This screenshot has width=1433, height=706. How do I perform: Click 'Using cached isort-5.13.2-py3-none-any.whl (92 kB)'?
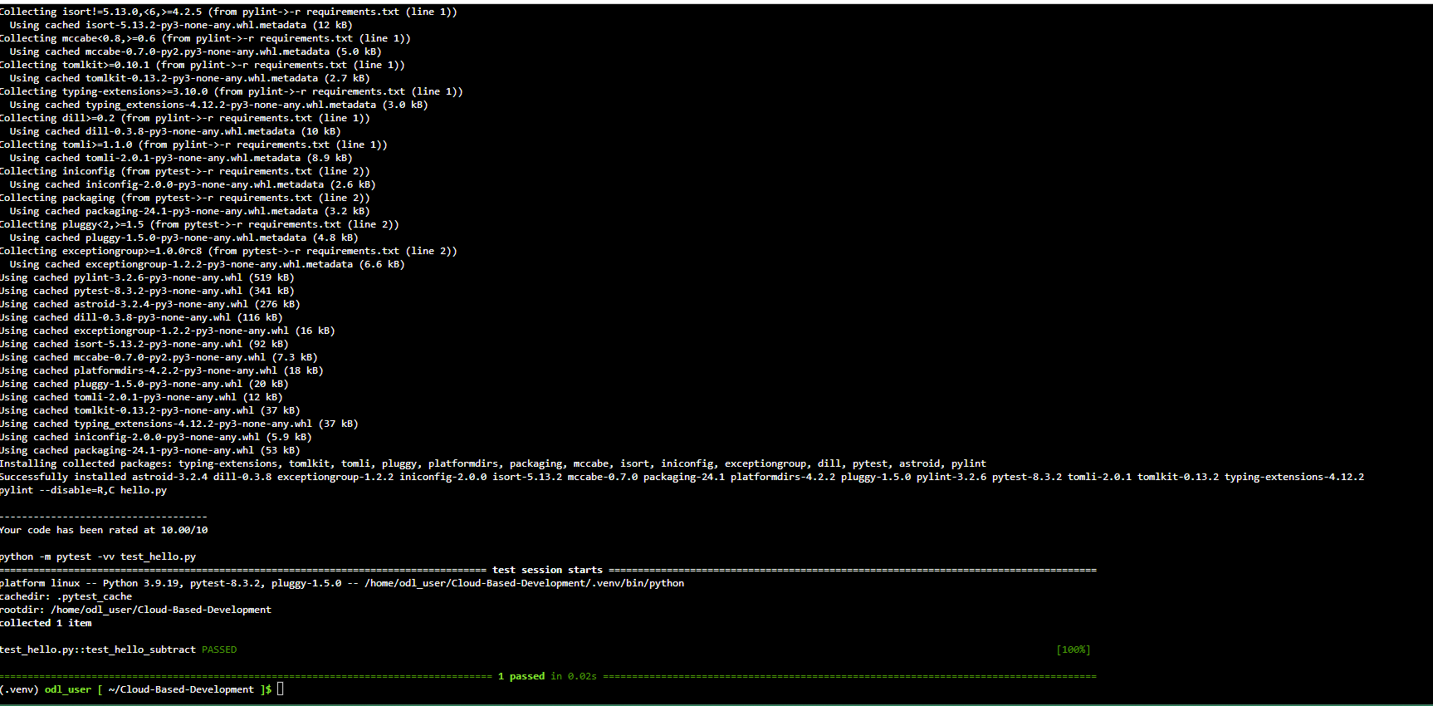pyautogui.click(x=144, y=344)
